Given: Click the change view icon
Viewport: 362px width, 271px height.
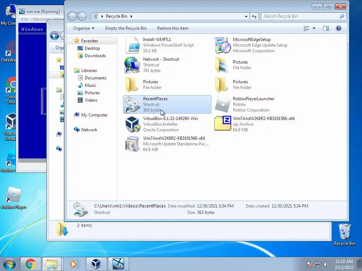Looking at the screenshot, I should (306, 28).
